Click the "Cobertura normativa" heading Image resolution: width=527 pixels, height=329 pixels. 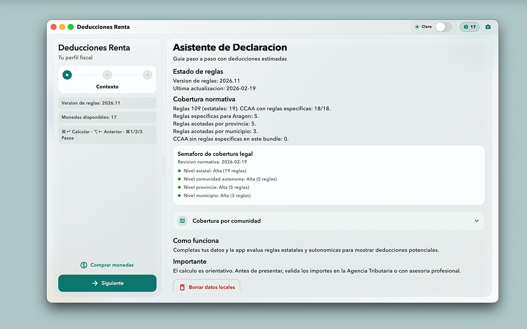pyautogui.click(x=204, y=99)
